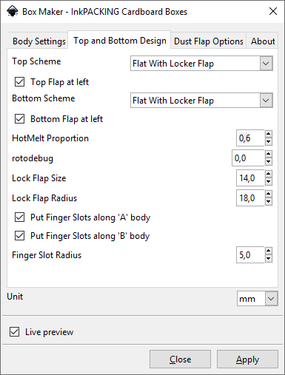Open the Unit mm dropdown
285x375 pixels.
258,299
